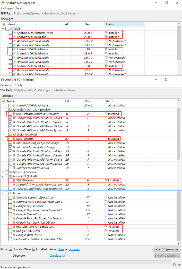Uncheck the Updates/New show filter
The image size is (182, 269).
pyautogui.click(x=11, y=249)
